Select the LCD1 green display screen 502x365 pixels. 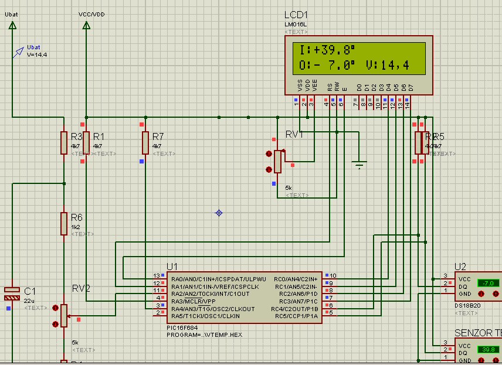coord(359,57)
